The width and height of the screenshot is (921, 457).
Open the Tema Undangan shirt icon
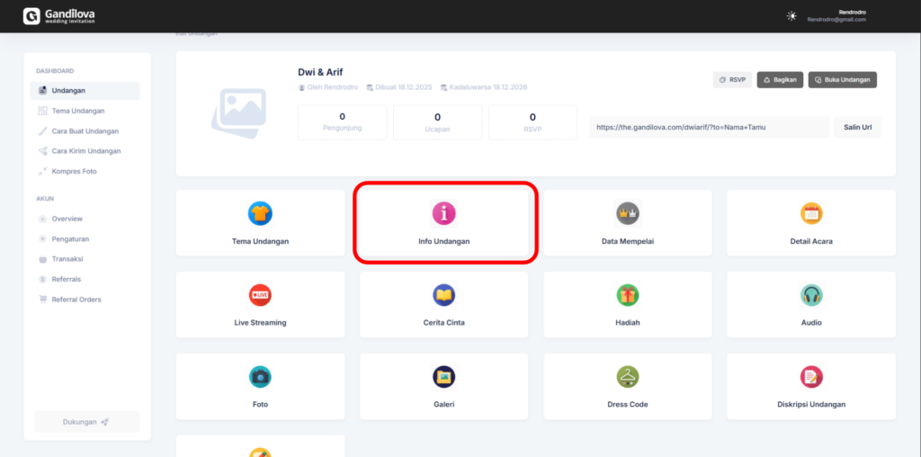point(260,213)
